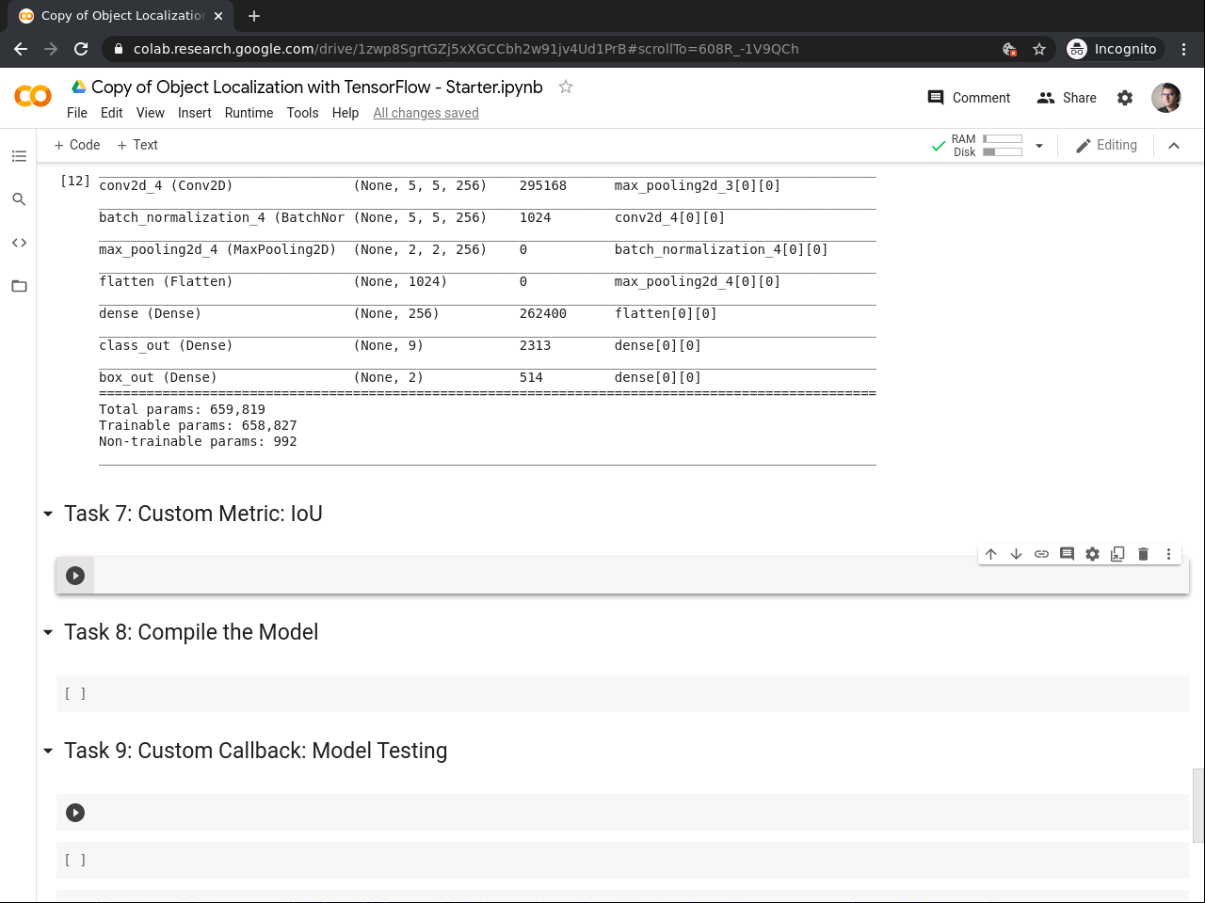Click the Incognito profile button
This screenshot has height=903, width=1205.
tap(1113, 49)
